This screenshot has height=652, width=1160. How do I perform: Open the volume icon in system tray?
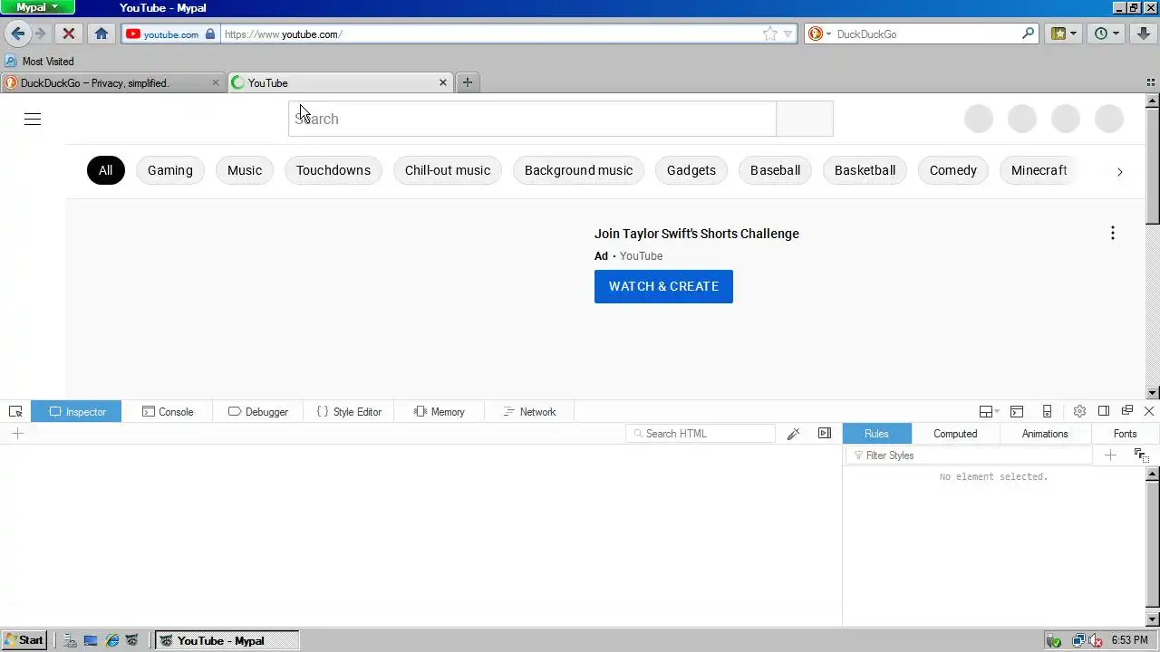1094,640
